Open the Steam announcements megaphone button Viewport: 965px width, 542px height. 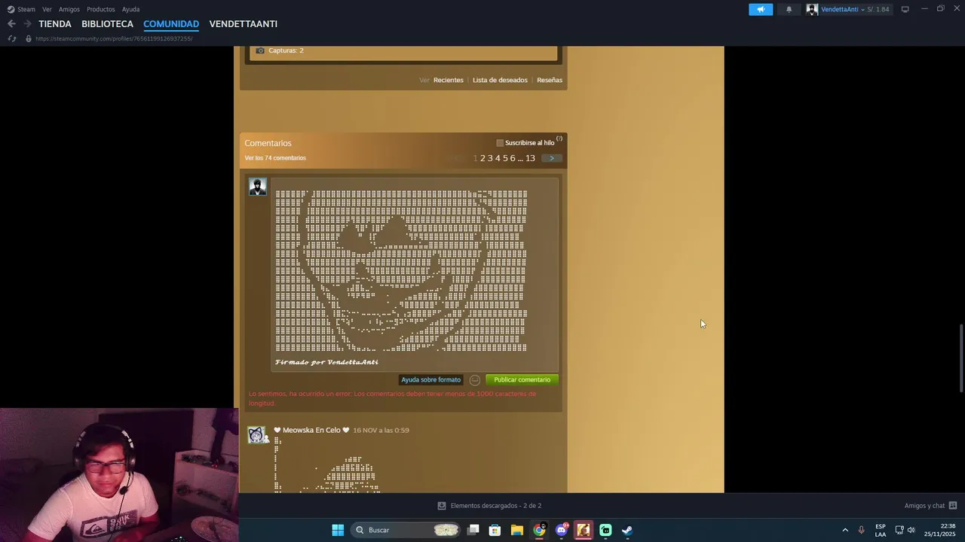pos(761,9)
